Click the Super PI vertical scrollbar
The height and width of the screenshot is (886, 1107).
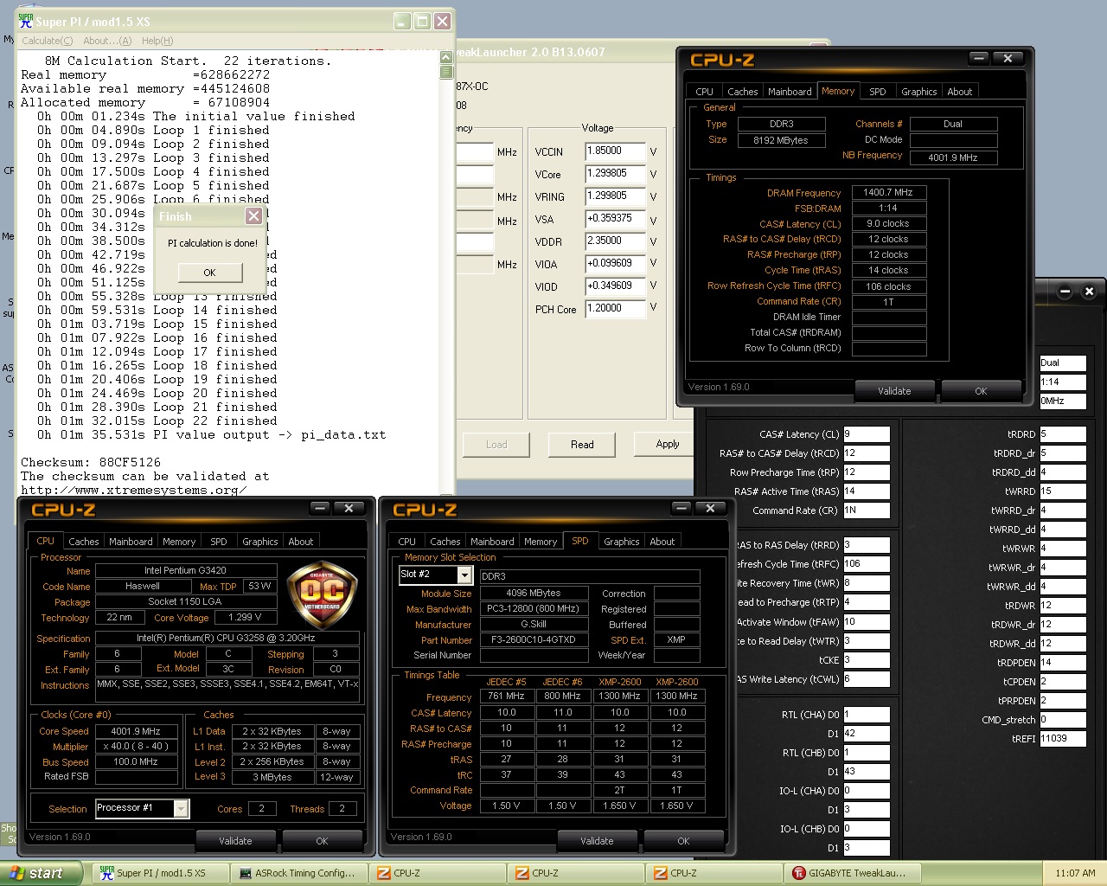pyautogui.click(x=446, y=273)
